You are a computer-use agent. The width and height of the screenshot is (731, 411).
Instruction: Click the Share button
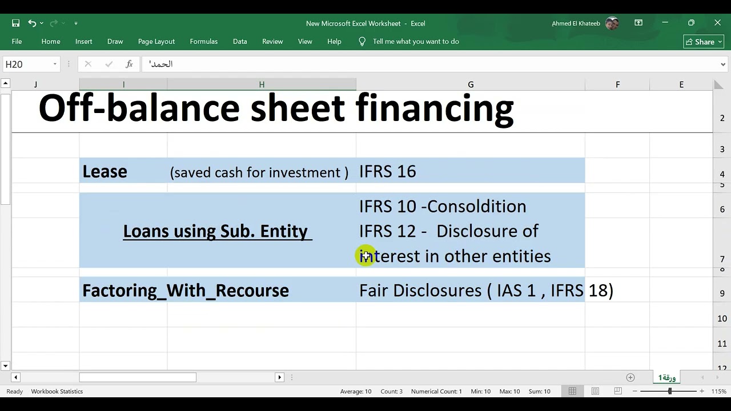pos(704,42)
